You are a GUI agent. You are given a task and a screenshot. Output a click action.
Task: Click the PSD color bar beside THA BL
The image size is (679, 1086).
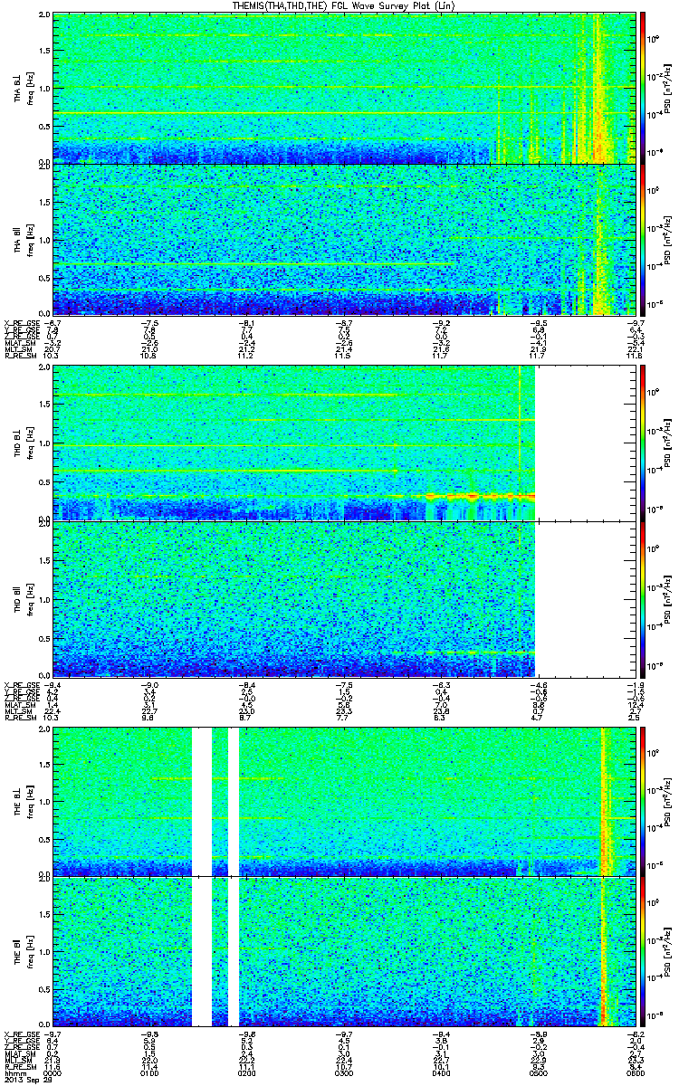643,88
